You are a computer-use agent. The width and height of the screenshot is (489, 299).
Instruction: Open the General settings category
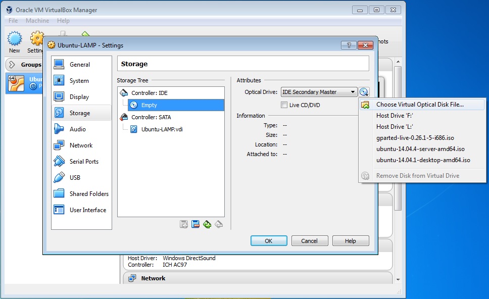(81, 65)
